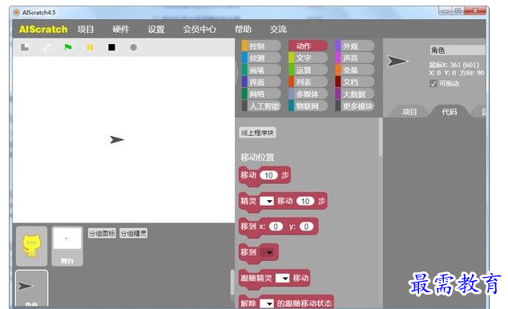Click the 角色 sprite name field
The height and width of the screenshot is (309, 508).
coord(458,50)
